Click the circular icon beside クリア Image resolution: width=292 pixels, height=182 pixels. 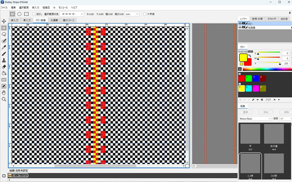pyautogui.click(x=262, y=100)
